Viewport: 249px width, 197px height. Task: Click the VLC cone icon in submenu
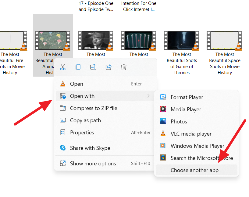[163, 133]
